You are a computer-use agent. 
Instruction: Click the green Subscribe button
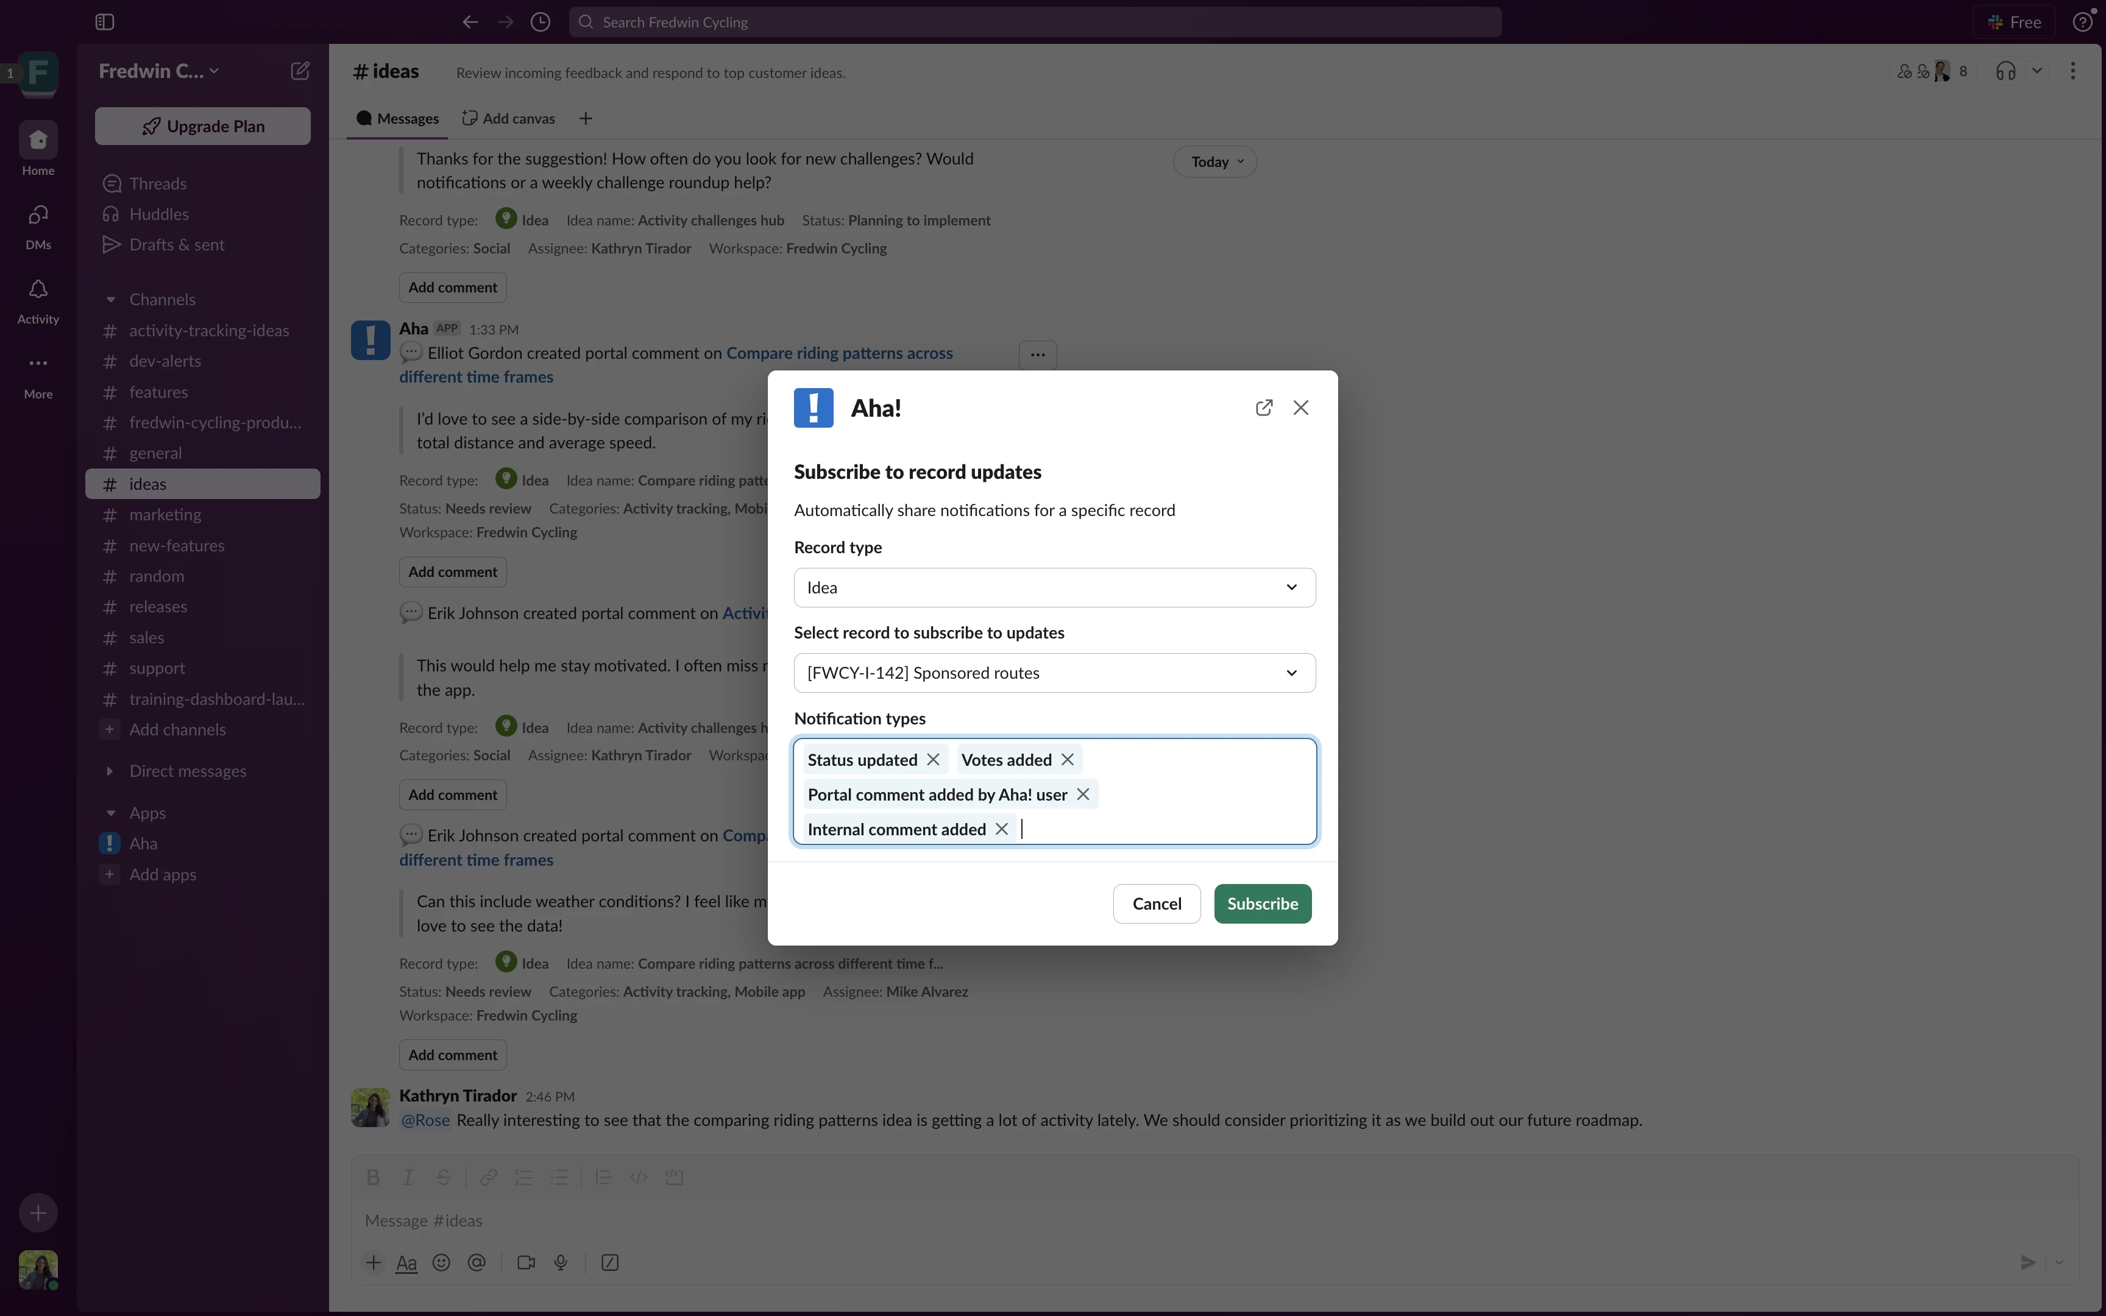tap(1262, 904)
